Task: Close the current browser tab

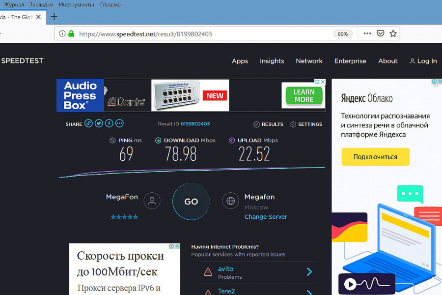Action: (39, 17)
